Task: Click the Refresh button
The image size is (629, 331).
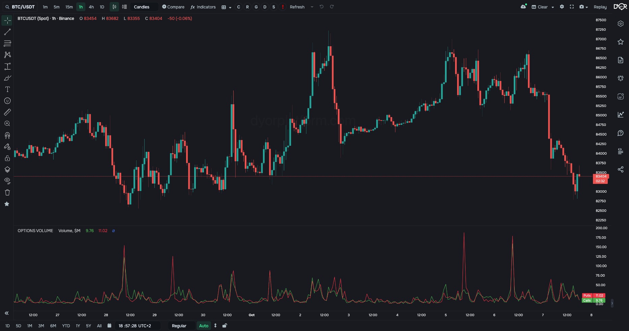Action: pyautogui.click(x=297, y=7)
